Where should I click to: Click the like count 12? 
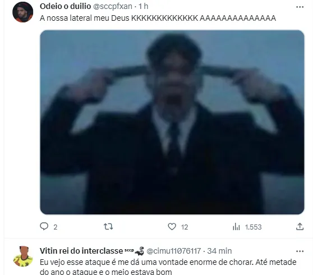[185, 227]
